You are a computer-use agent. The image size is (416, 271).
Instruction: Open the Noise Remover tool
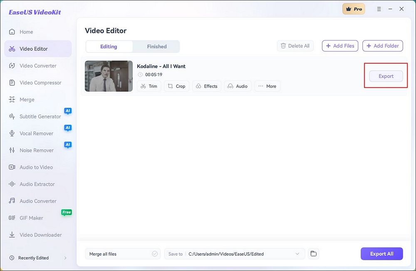(x=36, y=150)
